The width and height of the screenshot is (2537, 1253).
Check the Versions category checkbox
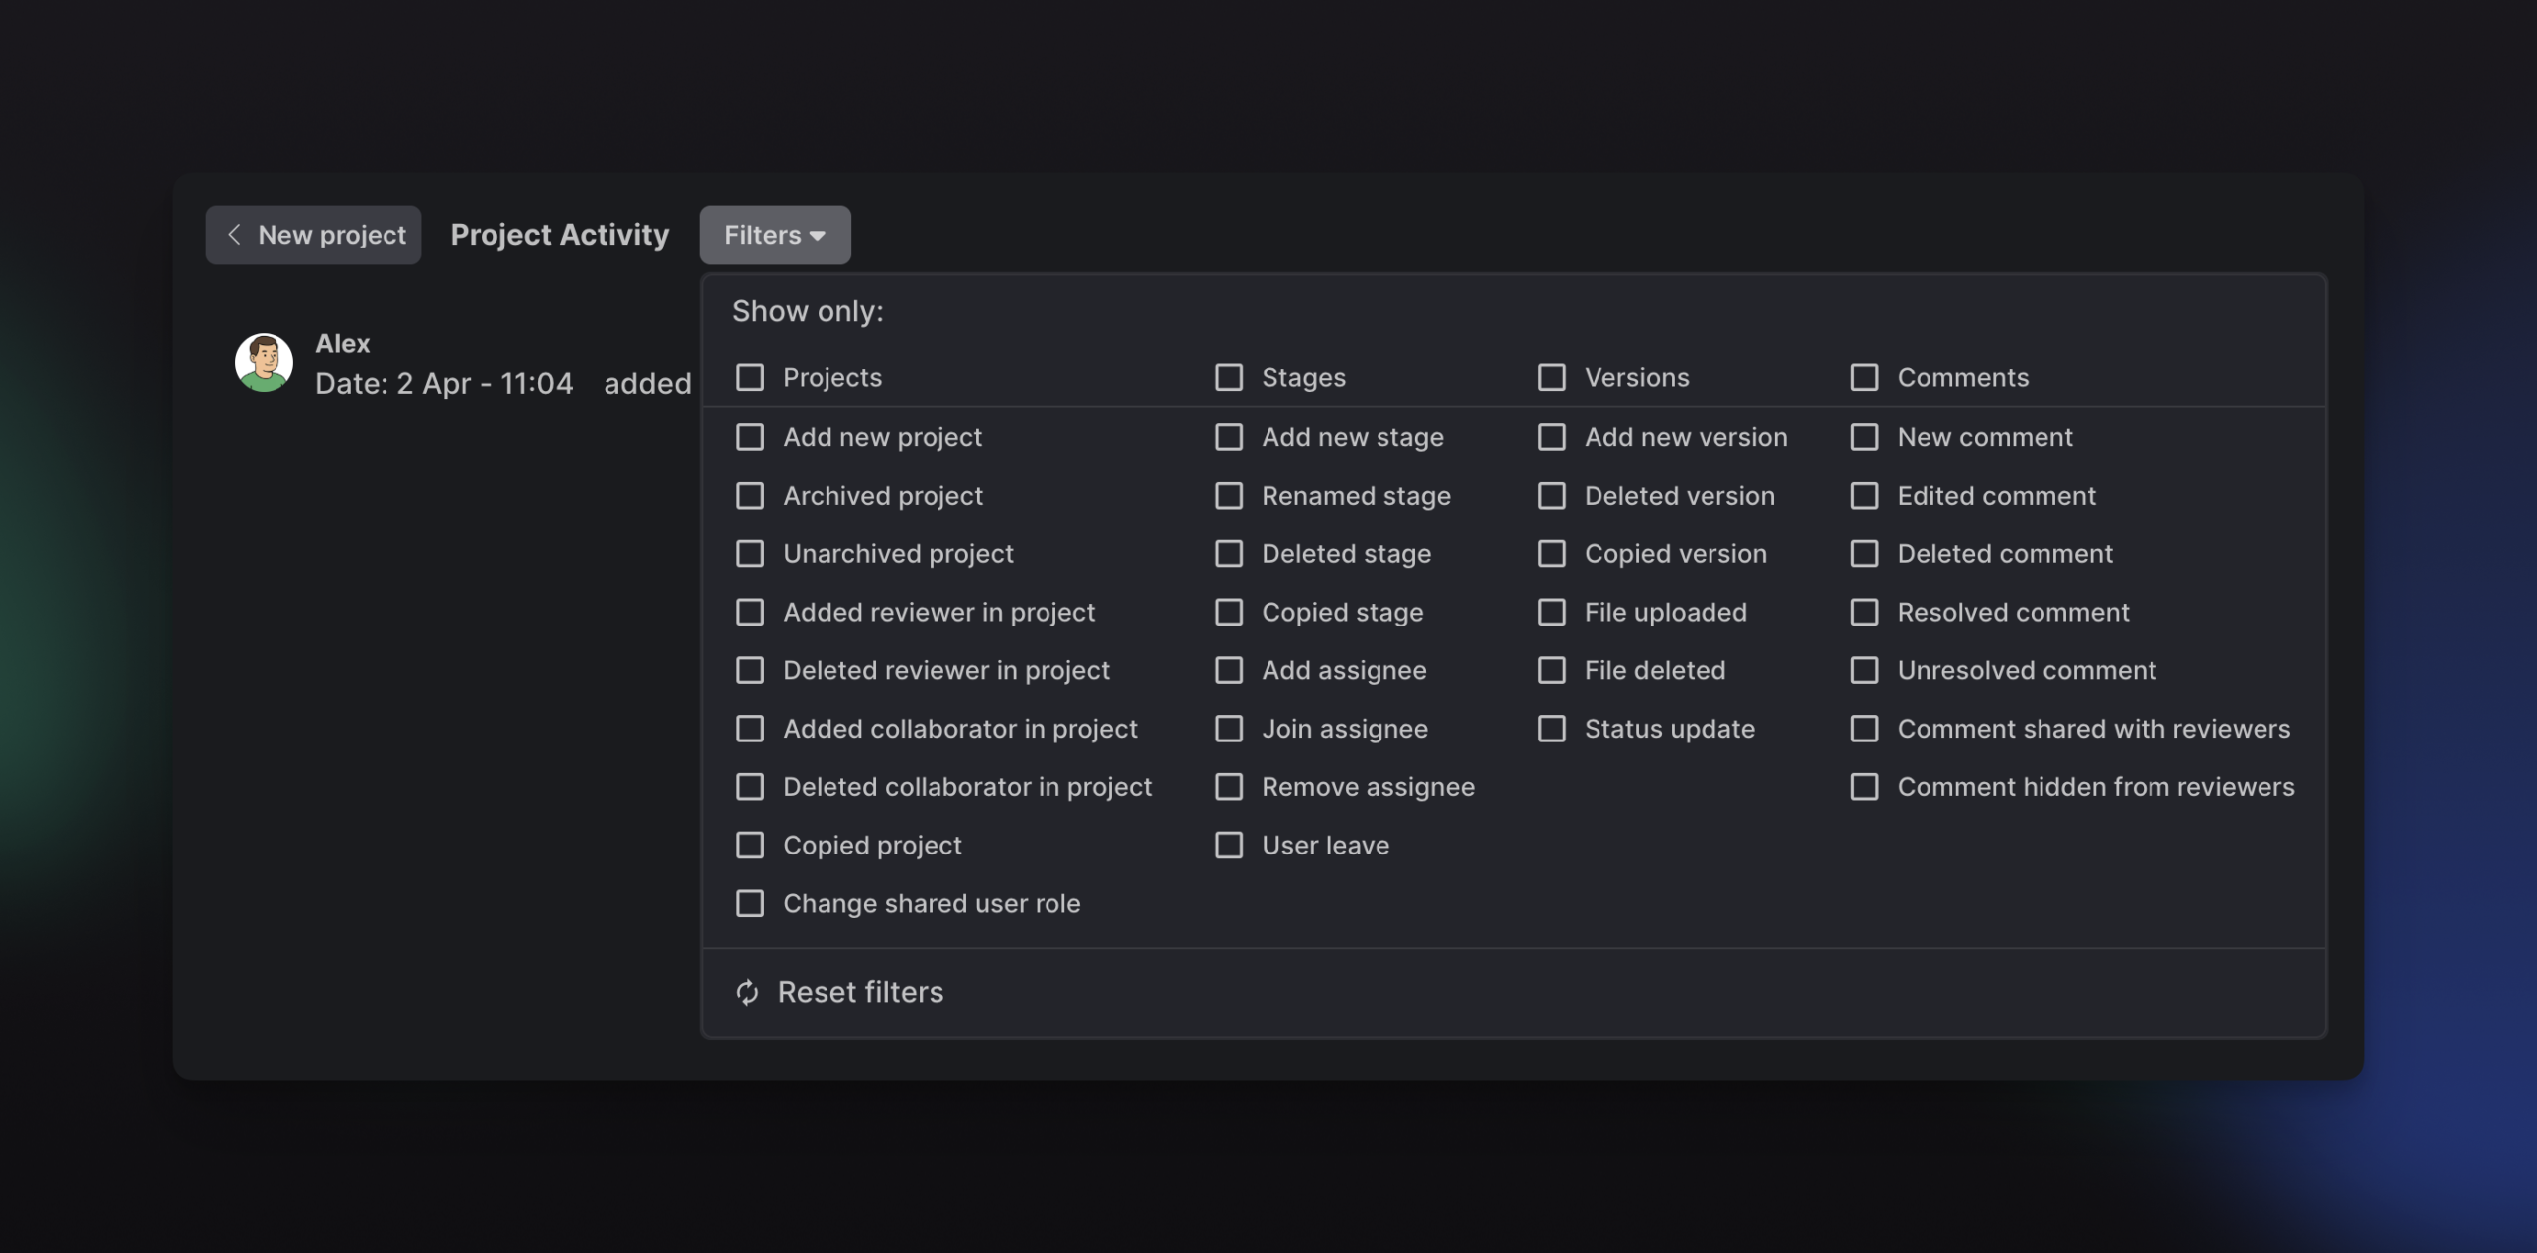pyautogui.click(x=1552, y=377)
